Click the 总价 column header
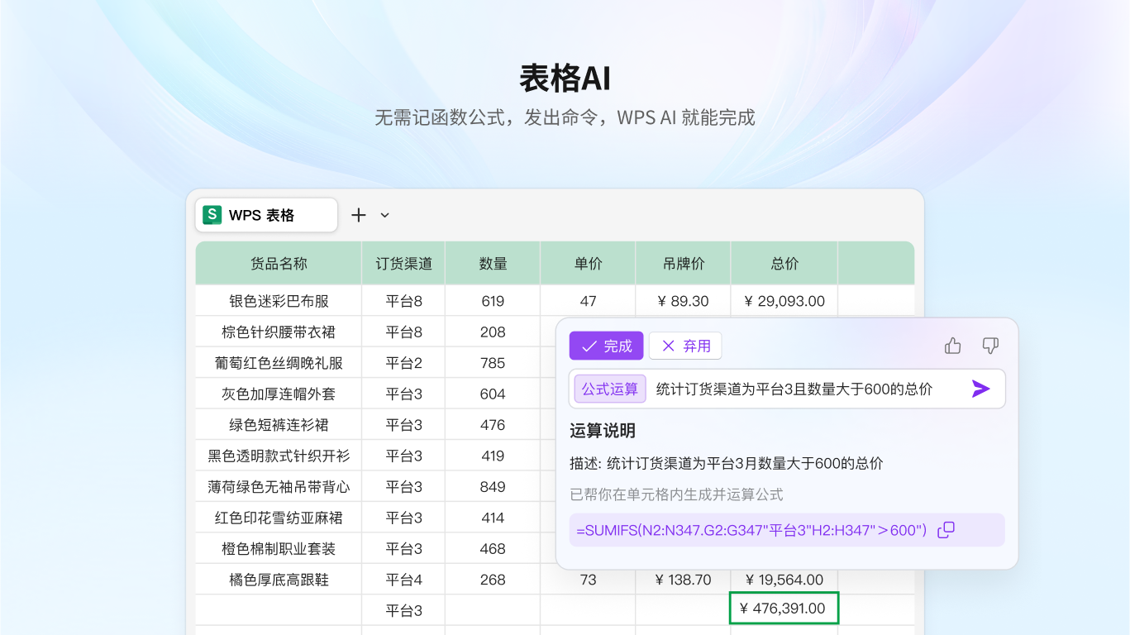The height and width of the screenshot is (635, 1130). [x=784, y=264]
